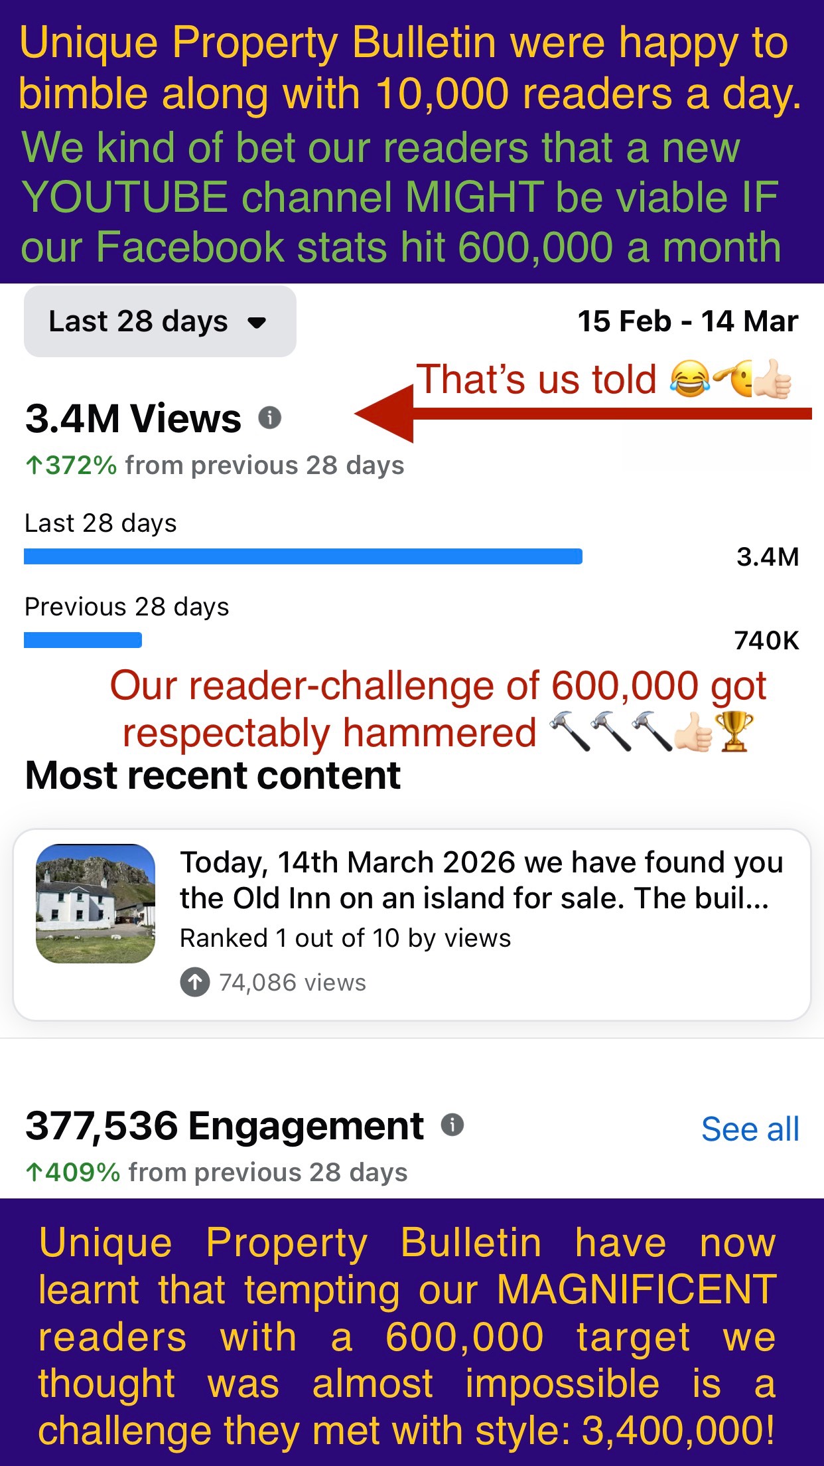Image resolution: width=824 pixels, height=1466 pixels.
Task: Click the green up arrow beside 372%
Action: [34, 465]
